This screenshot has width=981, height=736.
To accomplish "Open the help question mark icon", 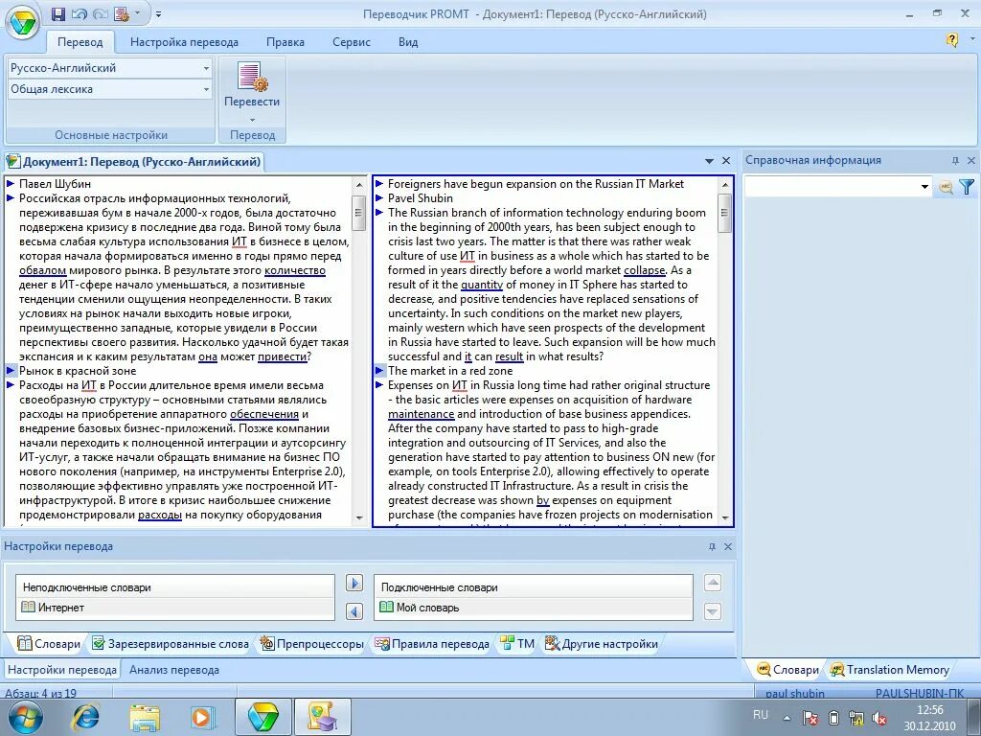I will [x=951, y=40].
